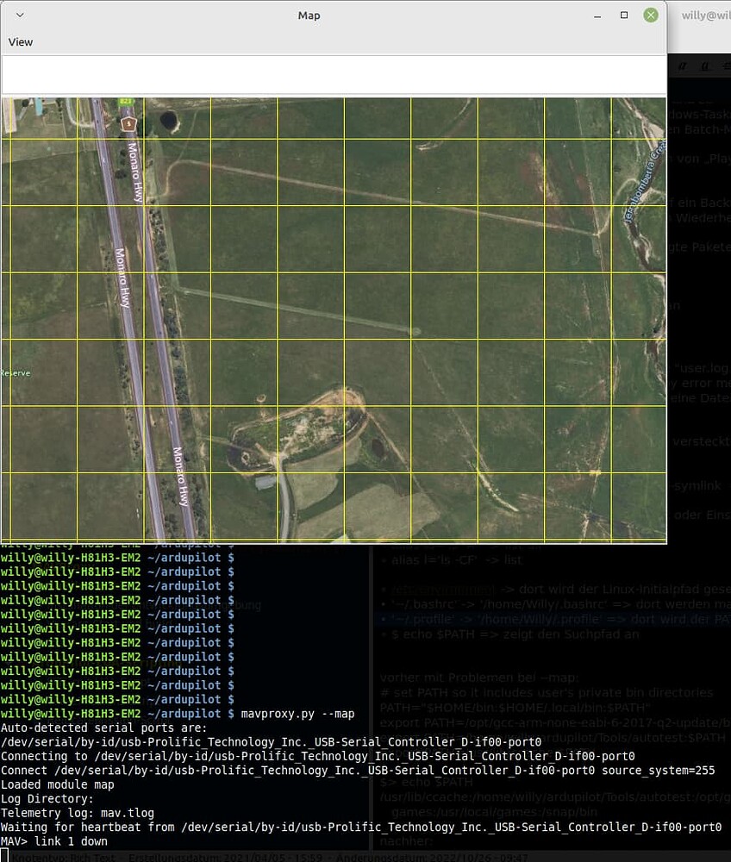The image size is (731, 862).
Task: Close the Map window with green button
Action: 651,16
